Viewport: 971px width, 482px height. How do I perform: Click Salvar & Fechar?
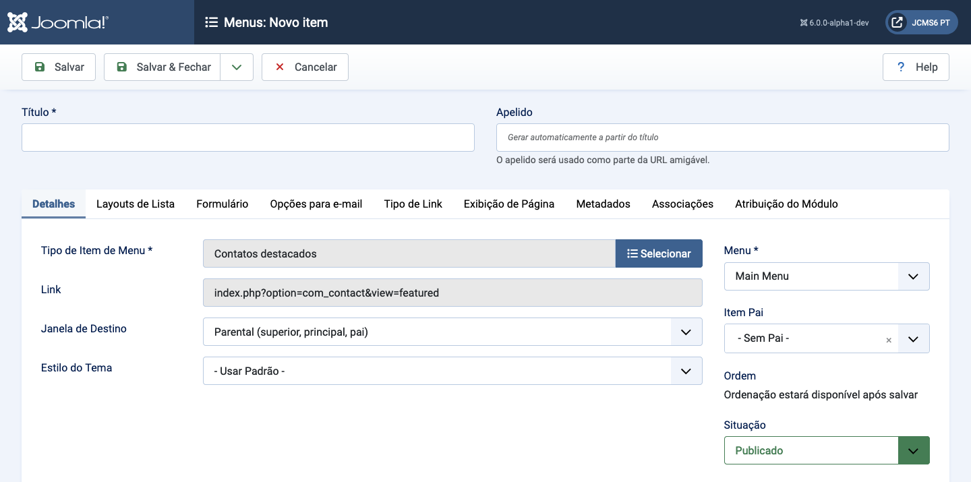coord(163,67)
